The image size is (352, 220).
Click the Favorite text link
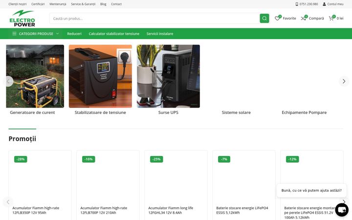[x=289, y=19]
